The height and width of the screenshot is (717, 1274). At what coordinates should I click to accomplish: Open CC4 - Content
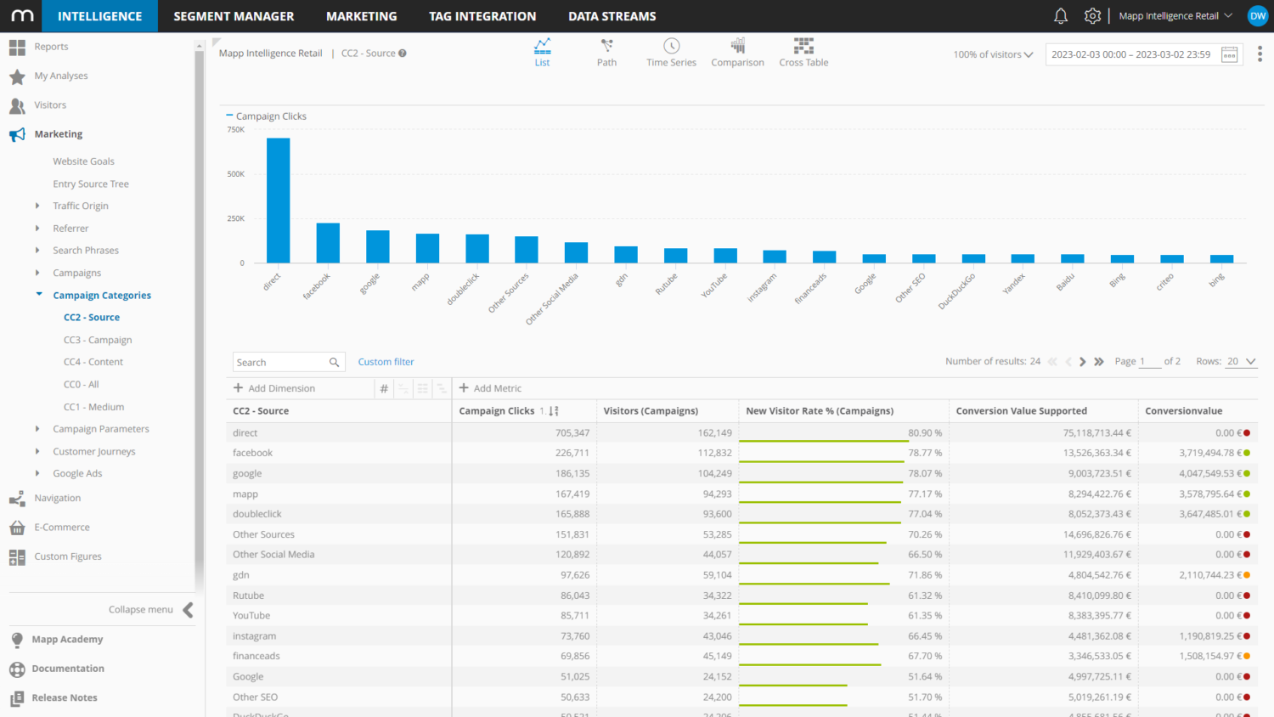93,362
